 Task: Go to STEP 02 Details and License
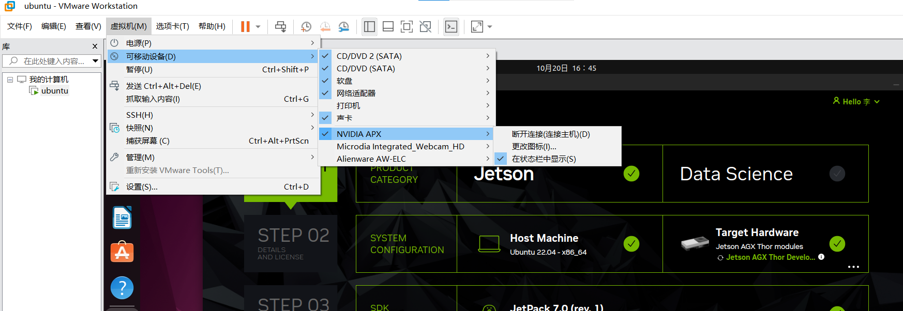[291, 244]
